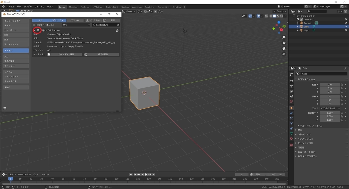Click the Blender logo menu icon
349x189 pixels.
coord(3,6)
